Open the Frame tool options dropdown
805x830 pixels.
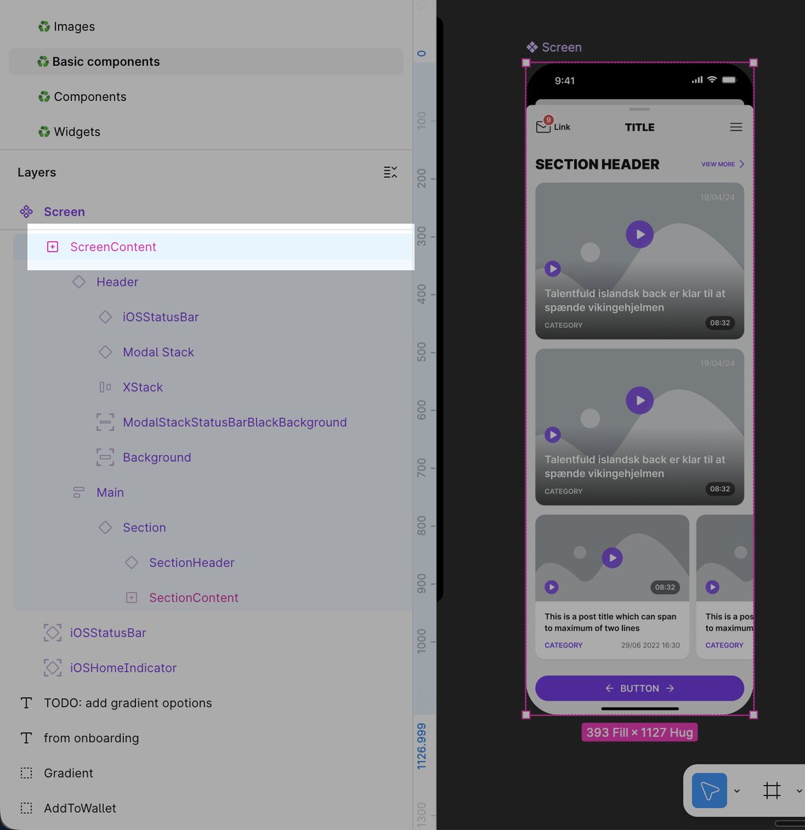point(799,791)
